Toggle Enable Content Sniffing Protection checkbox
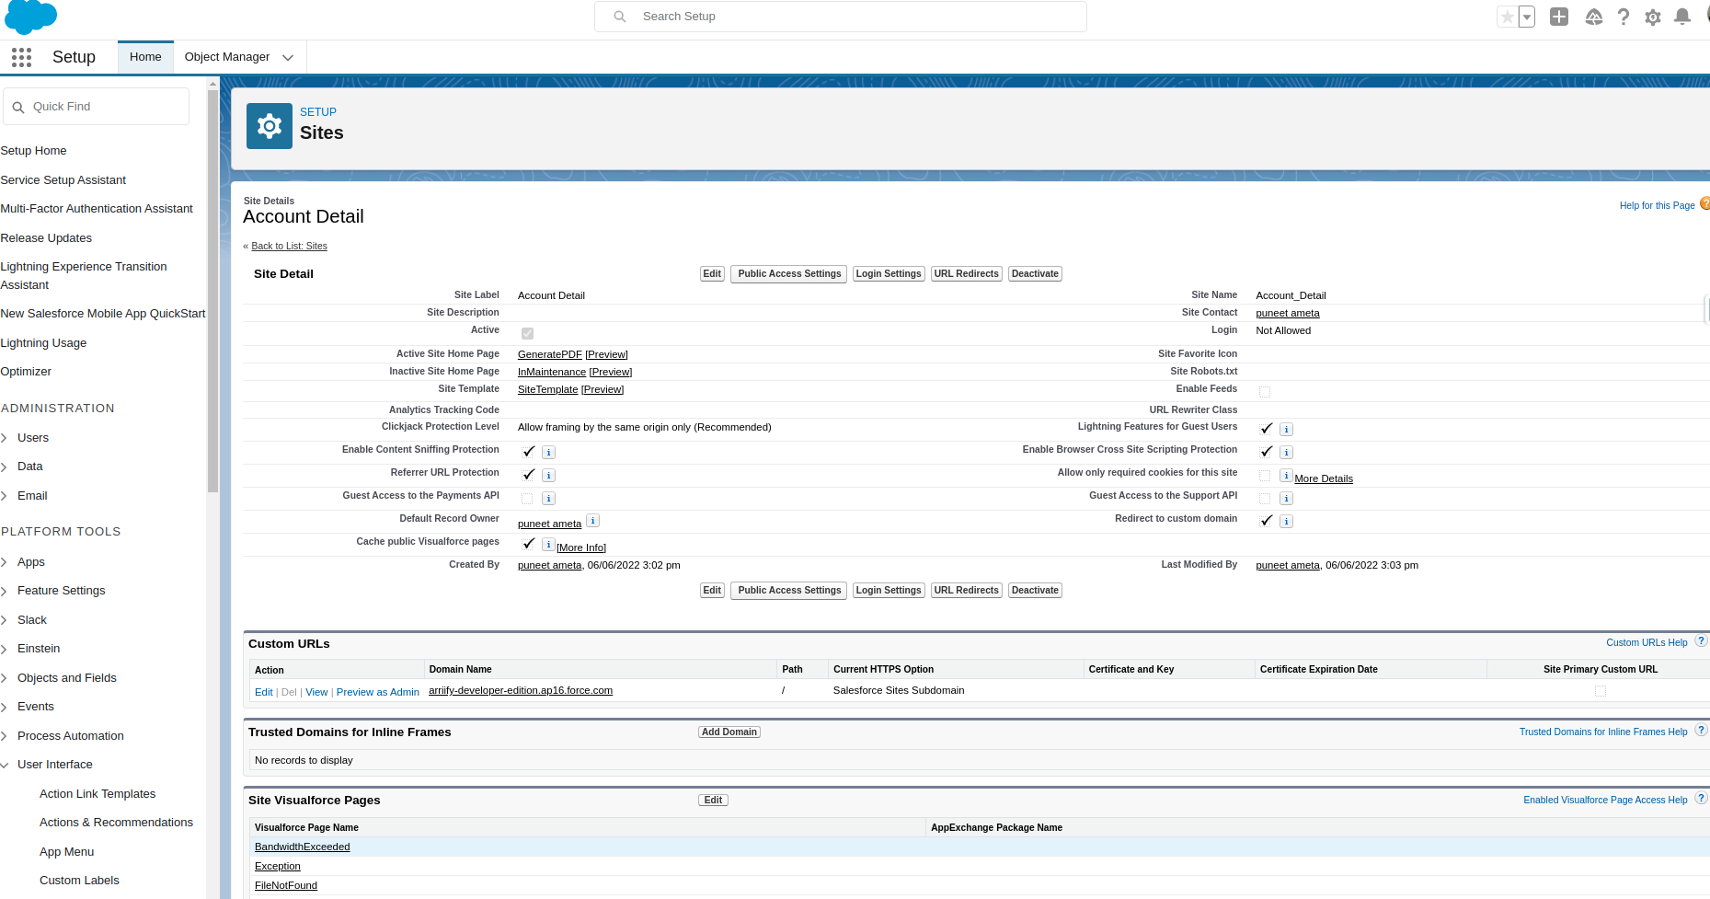Image resolution: width=1710 pixels, height=899 pixels. coord(528,452)
